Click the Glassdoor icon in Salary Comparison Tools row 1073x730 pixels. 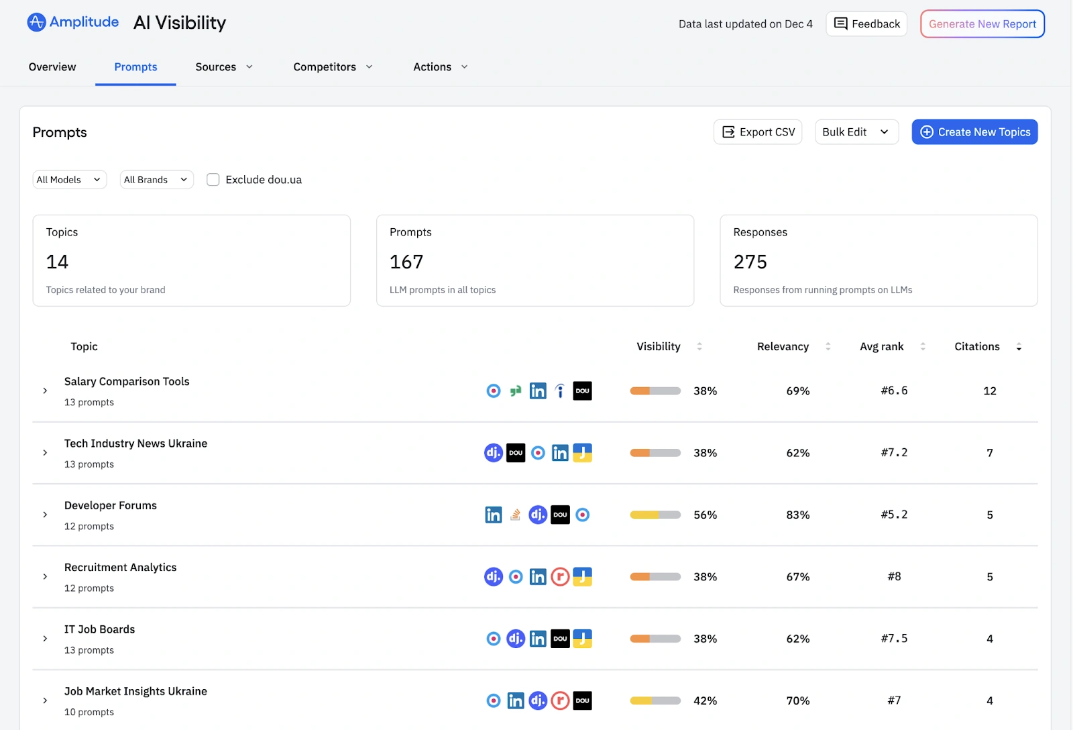click(x=516, y=391)
